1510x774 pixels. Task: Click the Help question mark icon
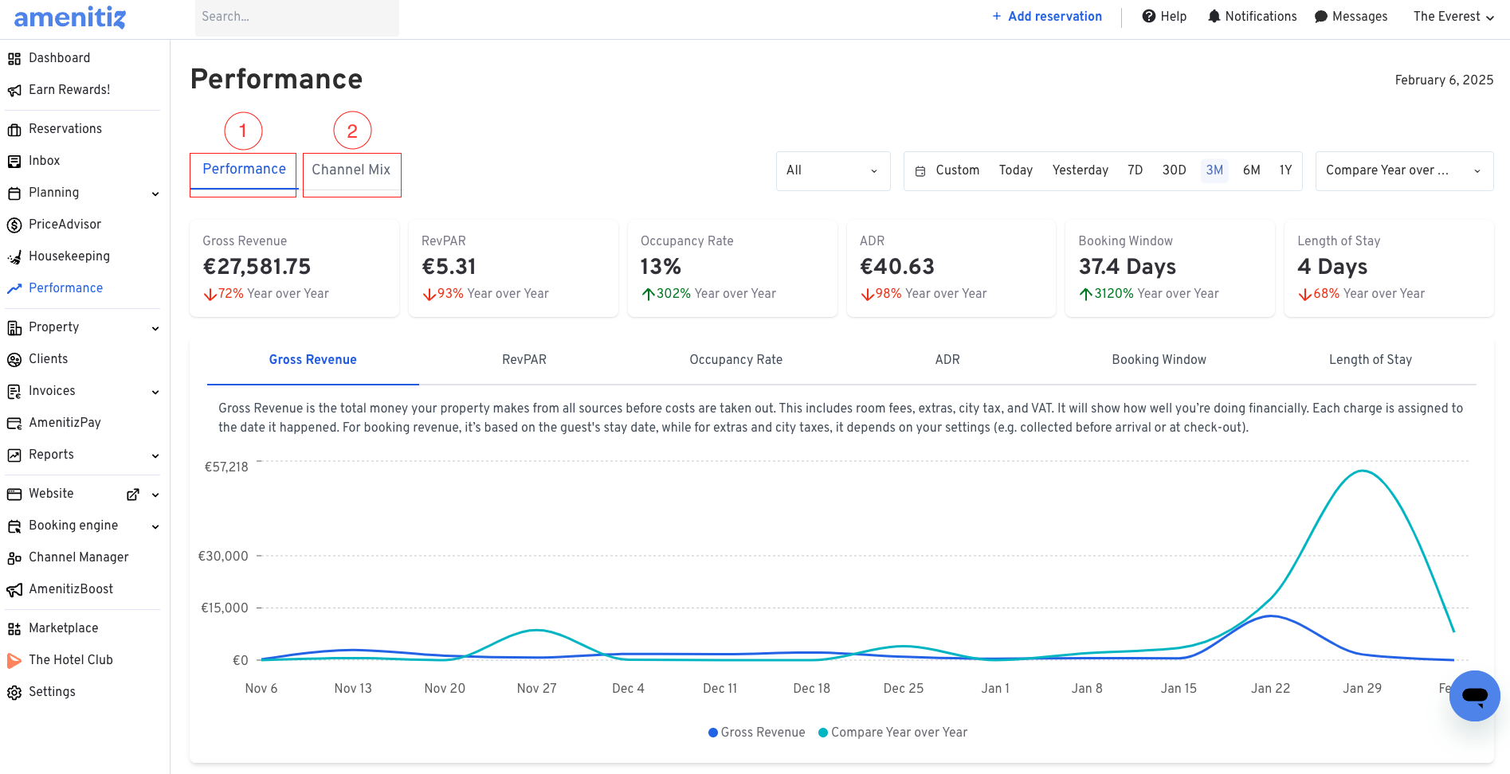(x=1149, y=16)
